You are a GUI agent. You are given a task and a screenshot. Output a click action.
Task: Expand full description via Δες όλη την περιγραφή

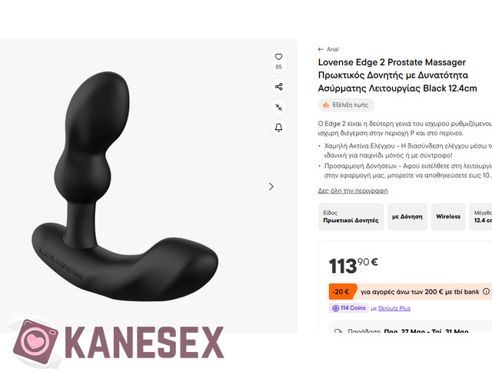(353, 191)
